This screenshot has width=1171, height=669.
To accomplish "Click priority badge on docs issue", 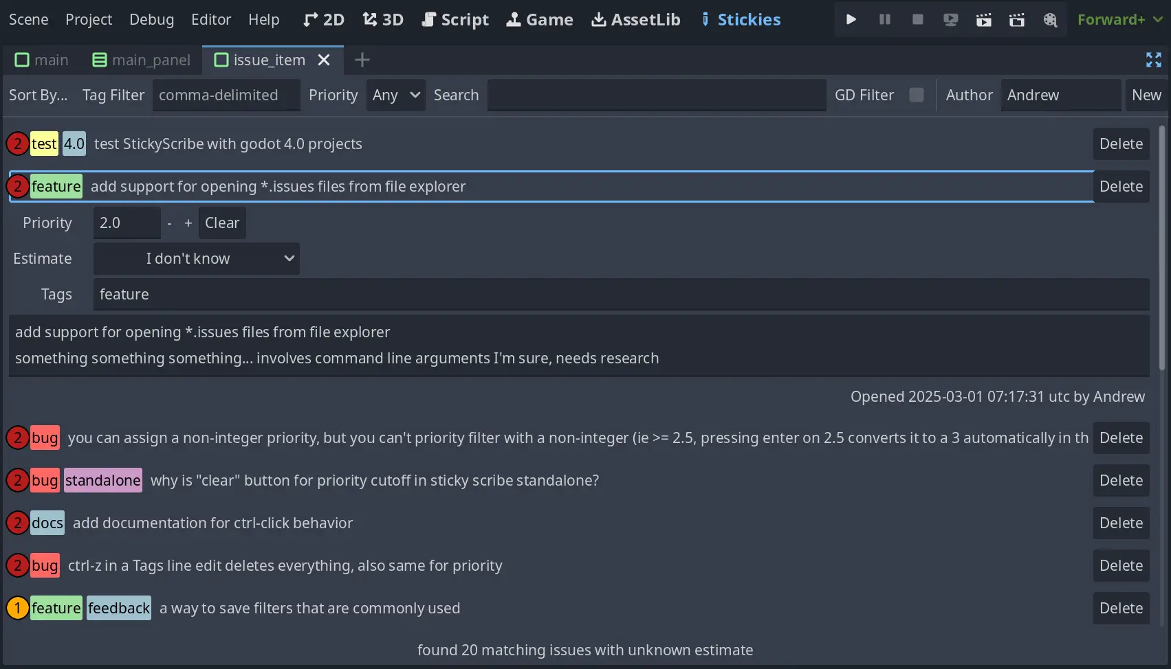I will (x=17, y=523).
